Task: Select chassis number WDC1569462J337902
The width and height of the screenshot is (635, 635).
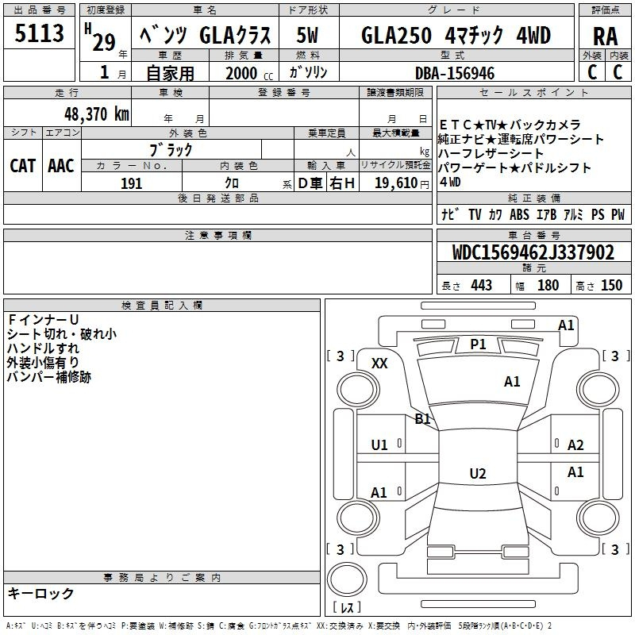Action: pos(533,252)
